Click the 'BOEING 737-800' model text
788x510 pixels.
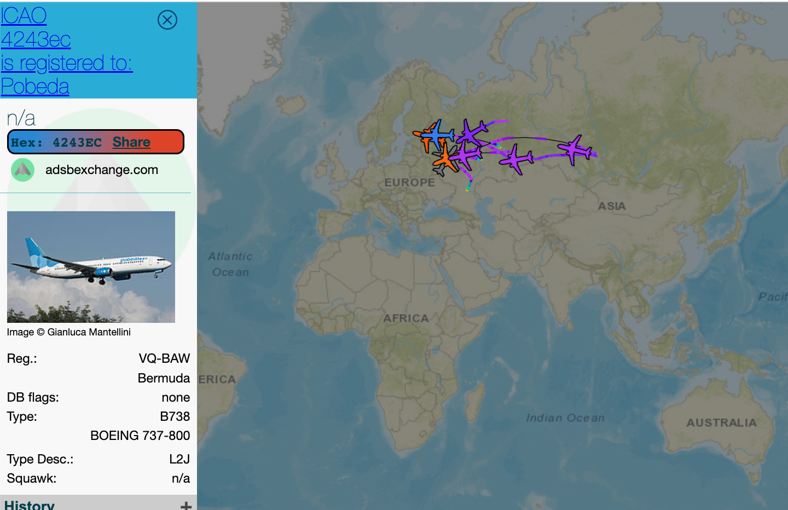pyautogui.click(x=140, y=436)
